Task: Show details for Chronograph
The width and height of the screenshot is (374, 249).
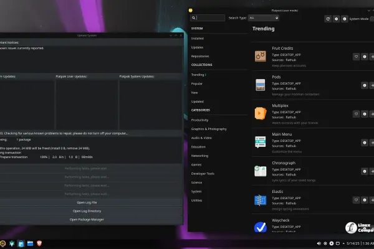Action: (x=365, y=171)
